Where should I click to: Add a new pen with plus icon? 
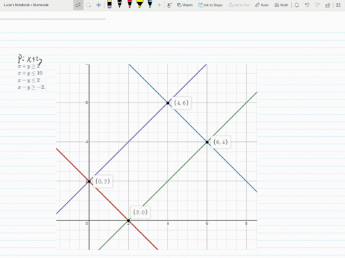click(x=159, y=5)
